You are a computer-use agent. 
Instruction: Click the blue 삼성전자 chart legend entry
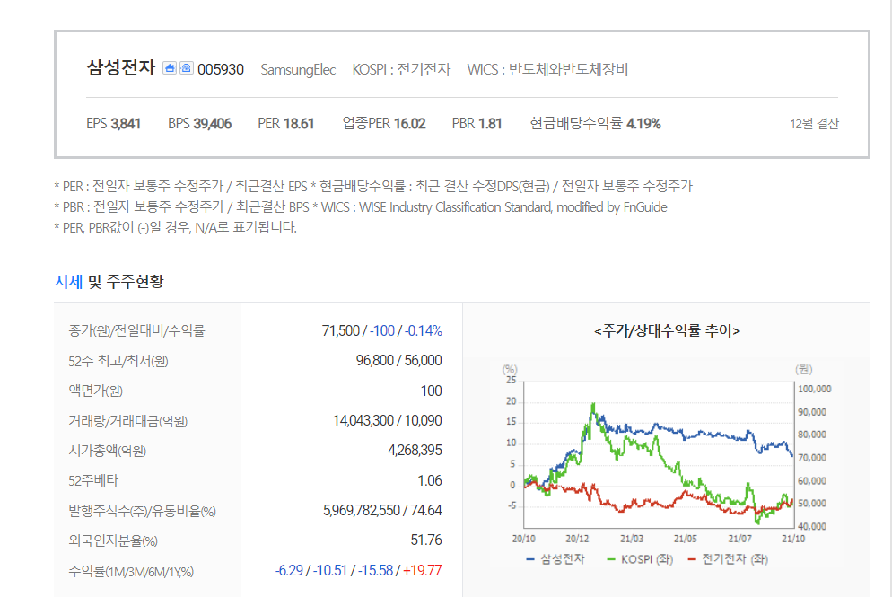555,559
